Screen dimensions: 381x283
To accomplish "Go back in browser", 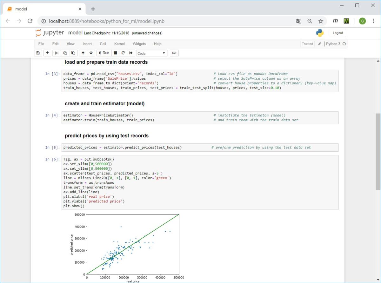I will pyautogui.click(x=8, y=21).
